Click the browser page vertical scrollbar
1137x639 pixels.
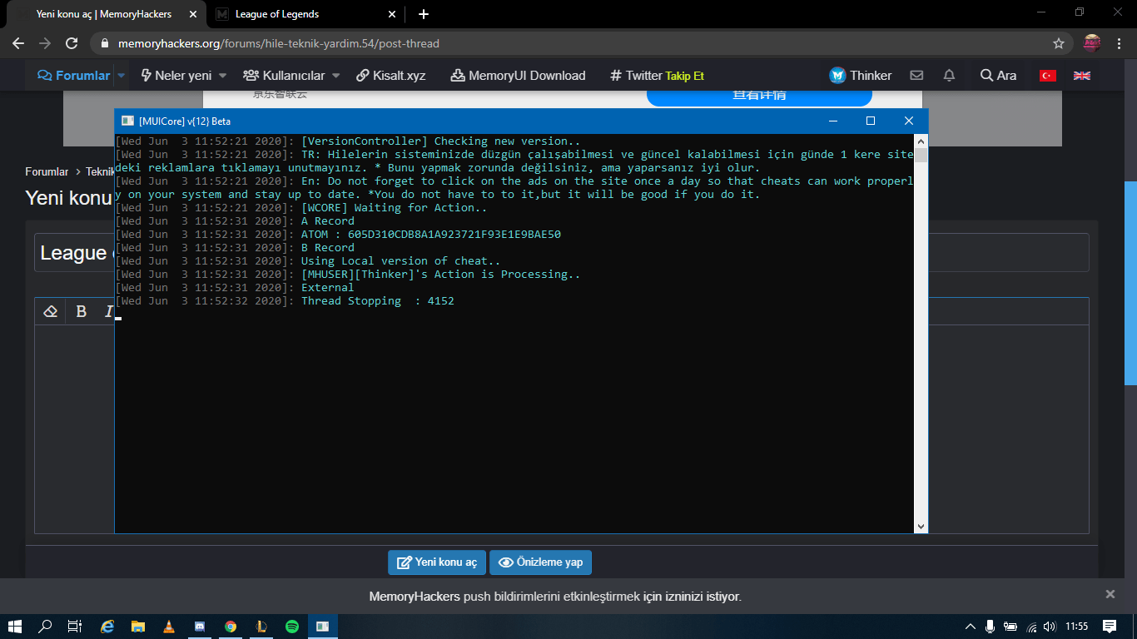click(1130, 283)
